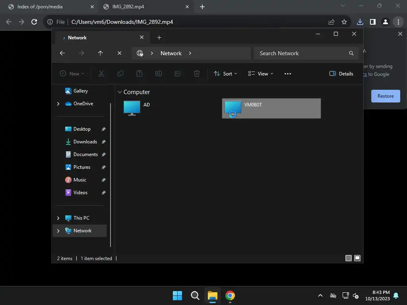The height and width of the screenshot is (305, 407).
Task: Click the Chrome address bar URL
Action: [x=122, y=22]
